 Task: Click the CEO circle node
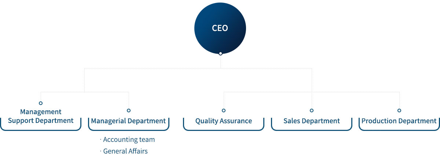pos(220,28)
